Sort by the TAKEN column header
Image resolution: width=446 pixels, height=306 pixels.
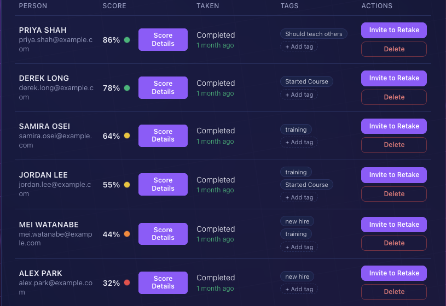tap(207, 6)
